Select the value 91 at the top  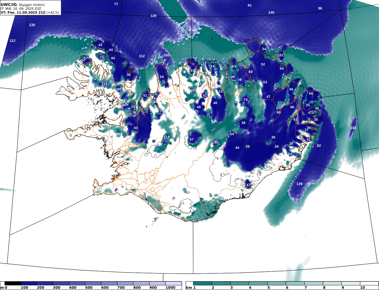tap(250, 5)
